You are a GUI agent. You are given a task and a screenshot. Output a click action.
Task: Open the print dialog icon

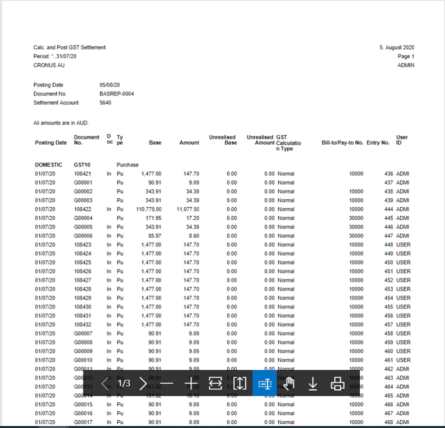click(337, 384)
